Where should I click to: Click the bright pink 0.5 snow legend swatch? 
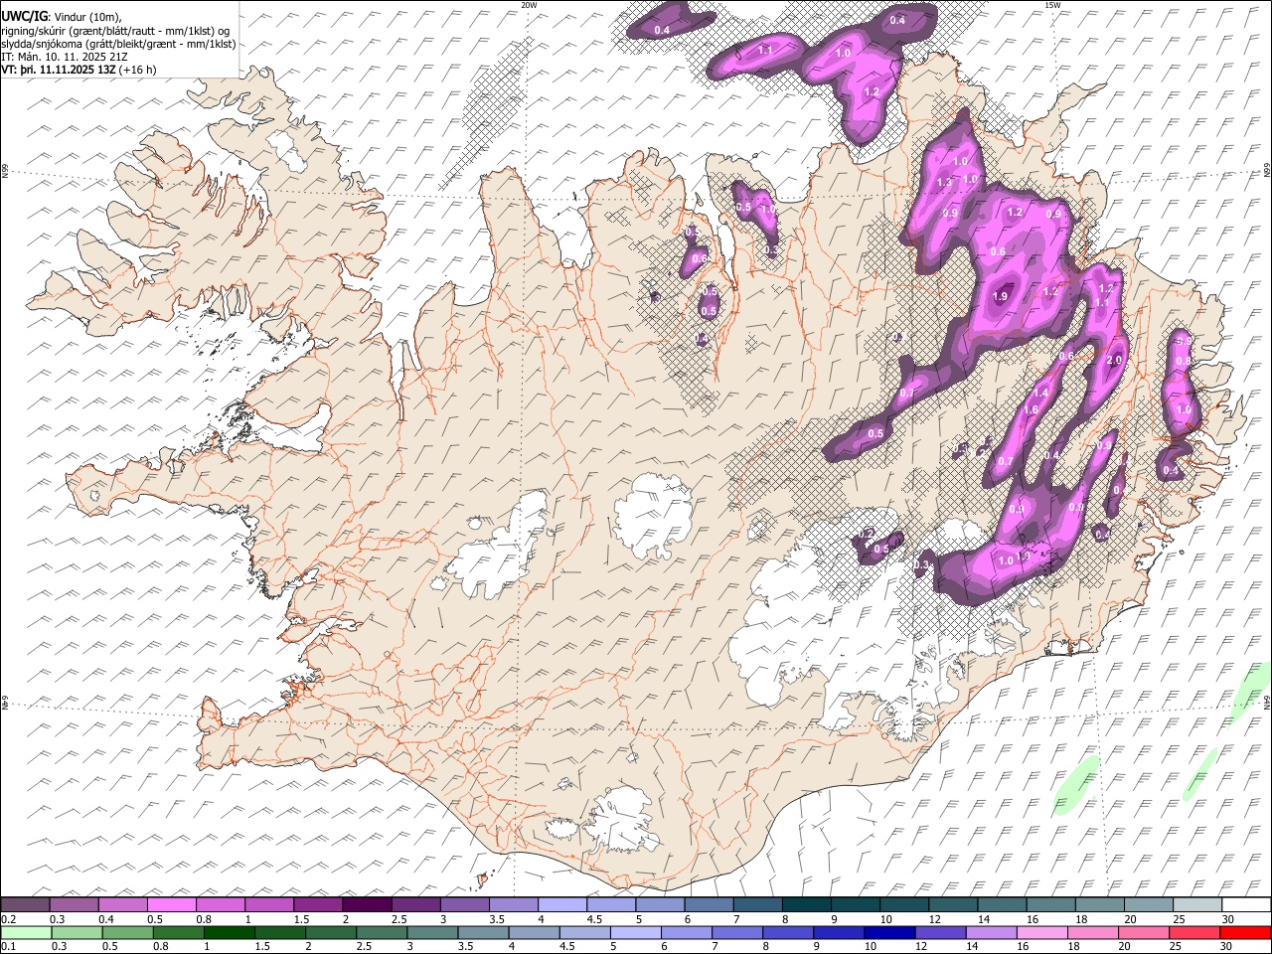pyautogui.click(x=171, y=905)
